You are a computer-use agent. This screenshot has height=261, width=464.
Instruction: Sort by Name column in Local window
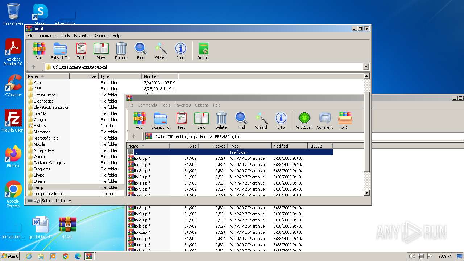tap(48, 76)
